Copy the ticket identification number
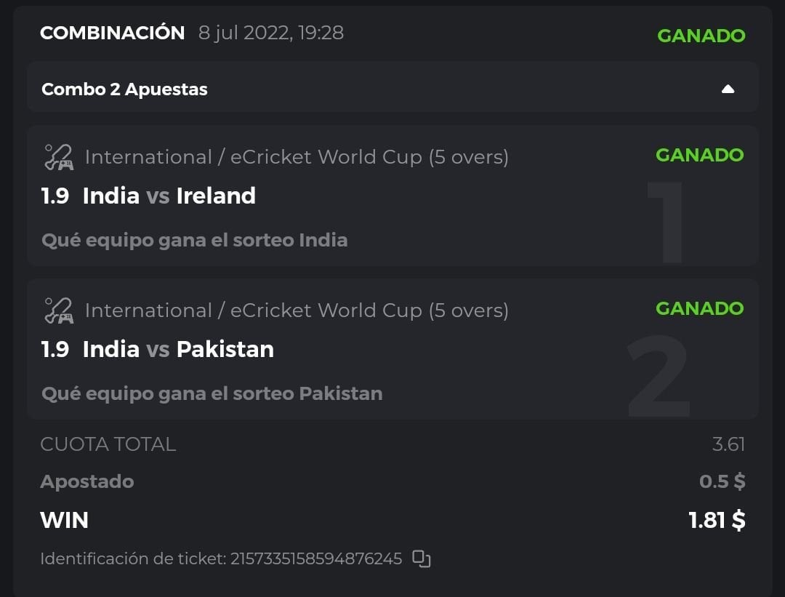Screen dimensions: 785x597 [x=422, y=558]
